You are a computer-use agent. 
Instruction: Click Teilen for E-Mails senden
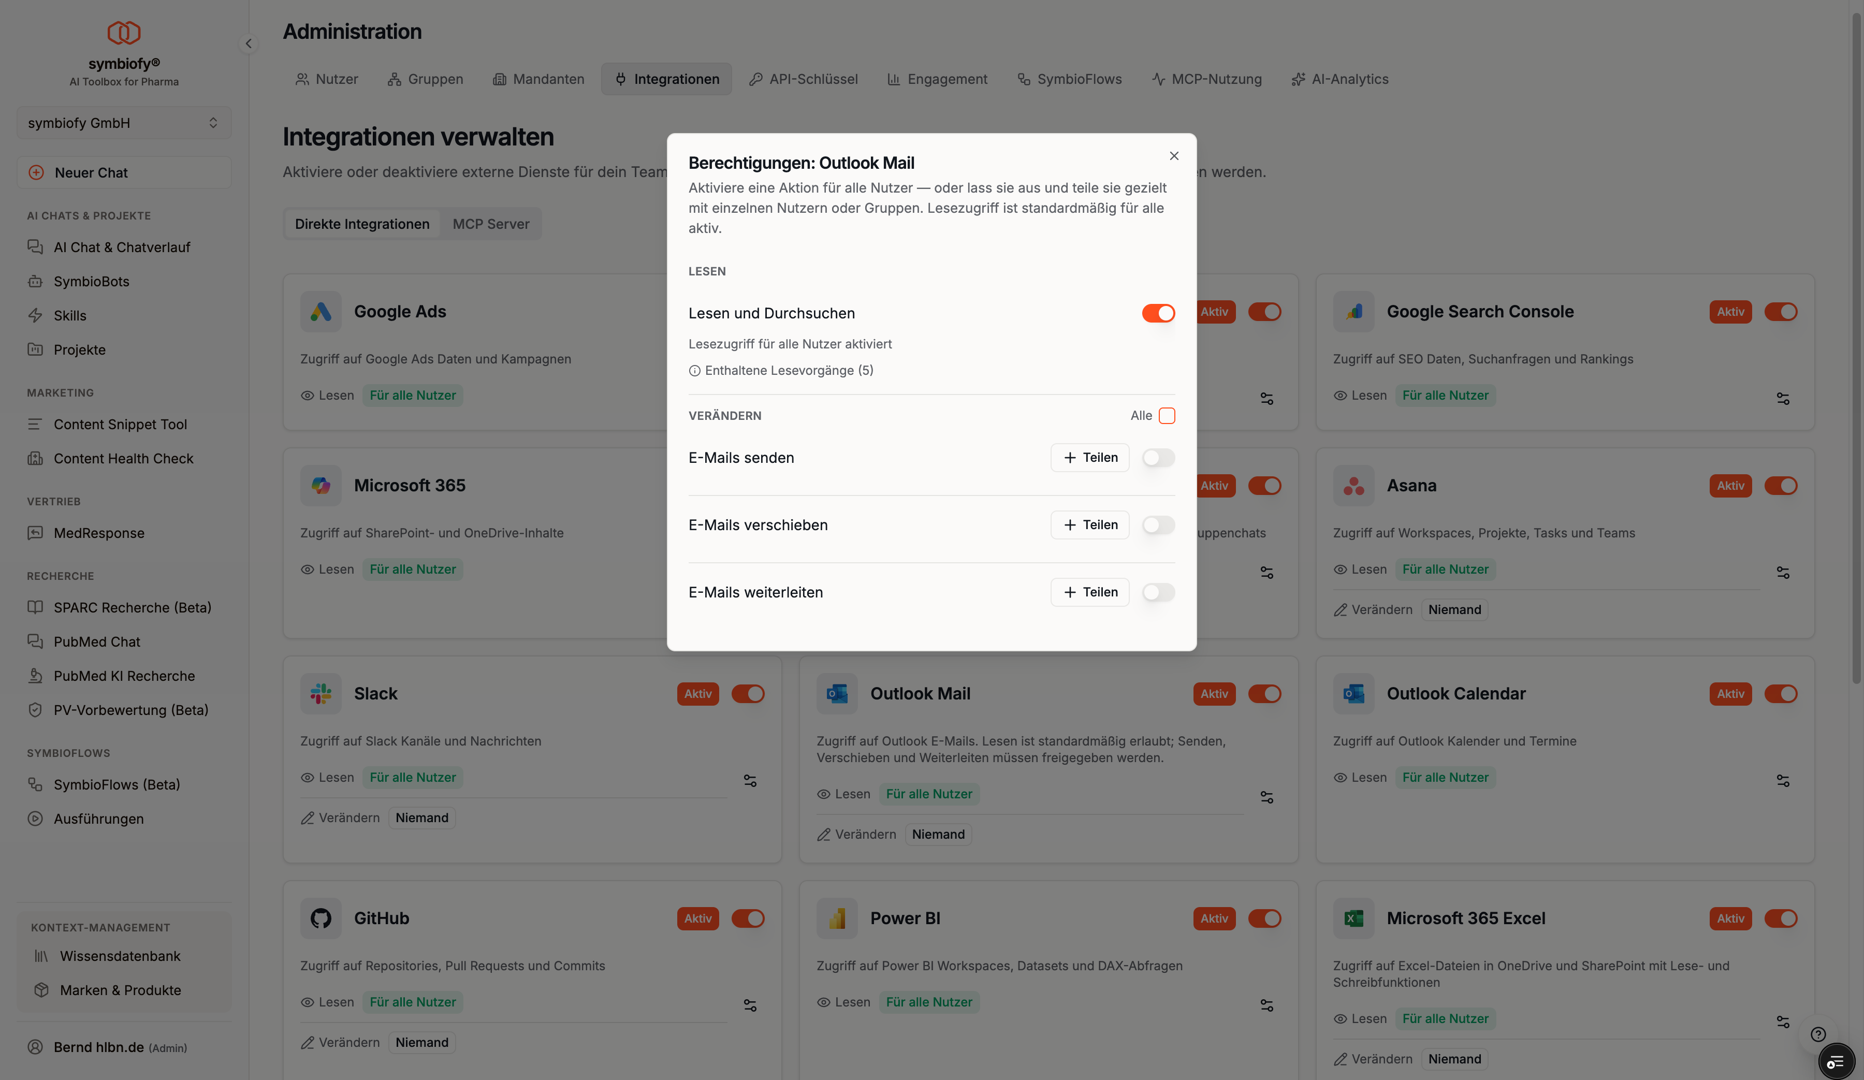pos(1089,457)
